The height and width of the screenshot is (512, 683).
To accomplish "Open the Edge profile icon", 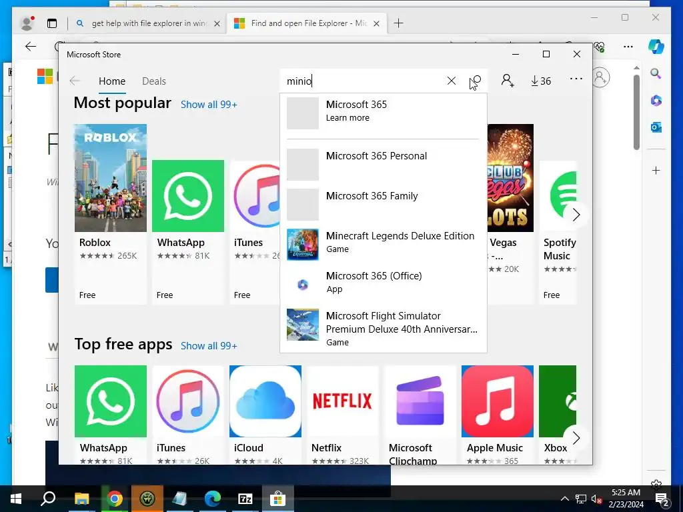I will pos(27,23).
